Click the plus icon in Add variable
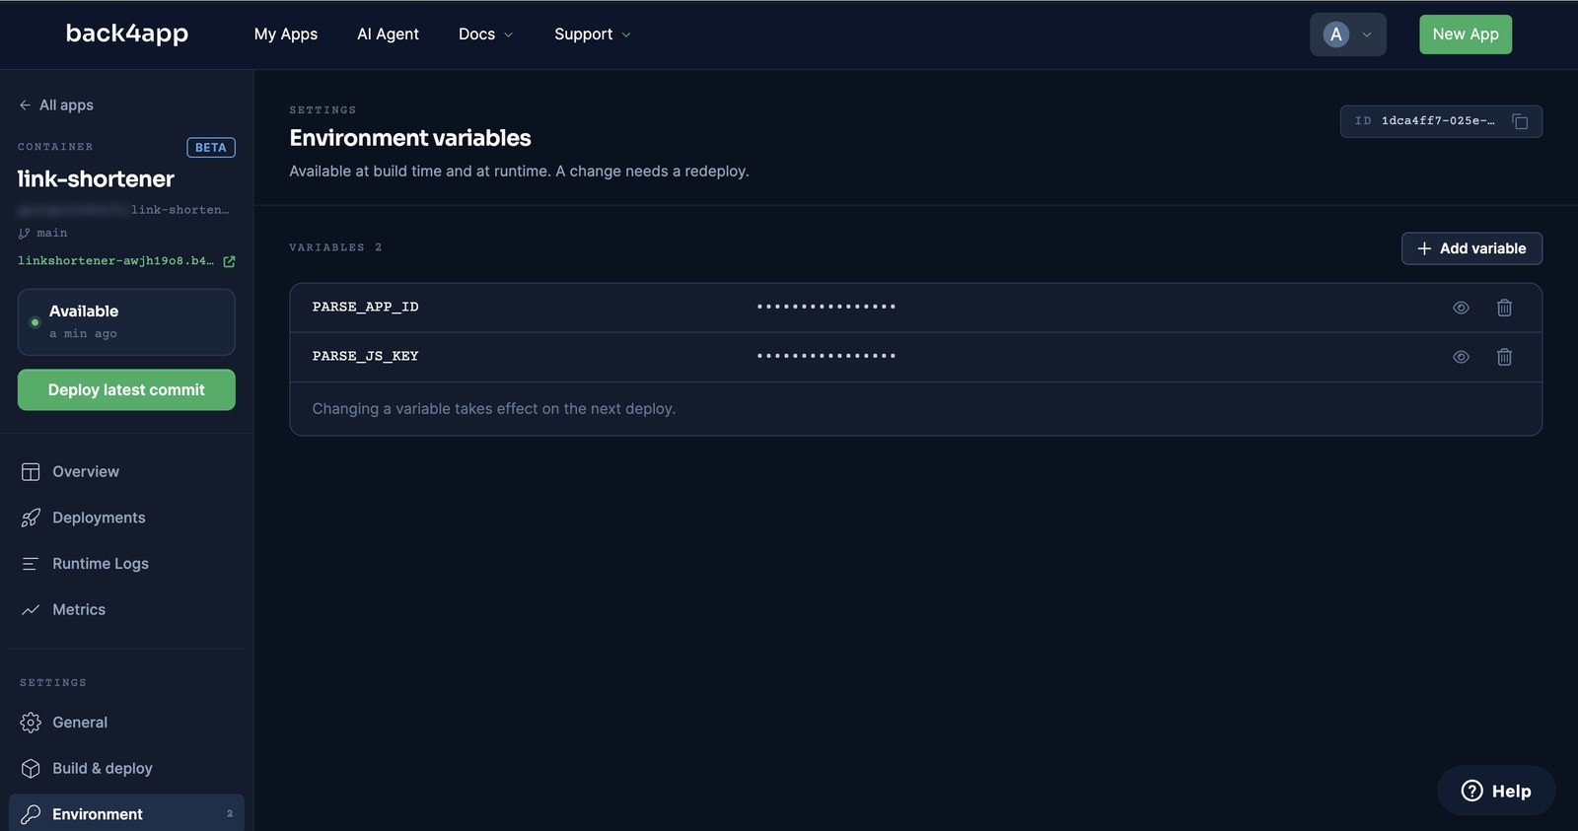 coord(1424,248)
